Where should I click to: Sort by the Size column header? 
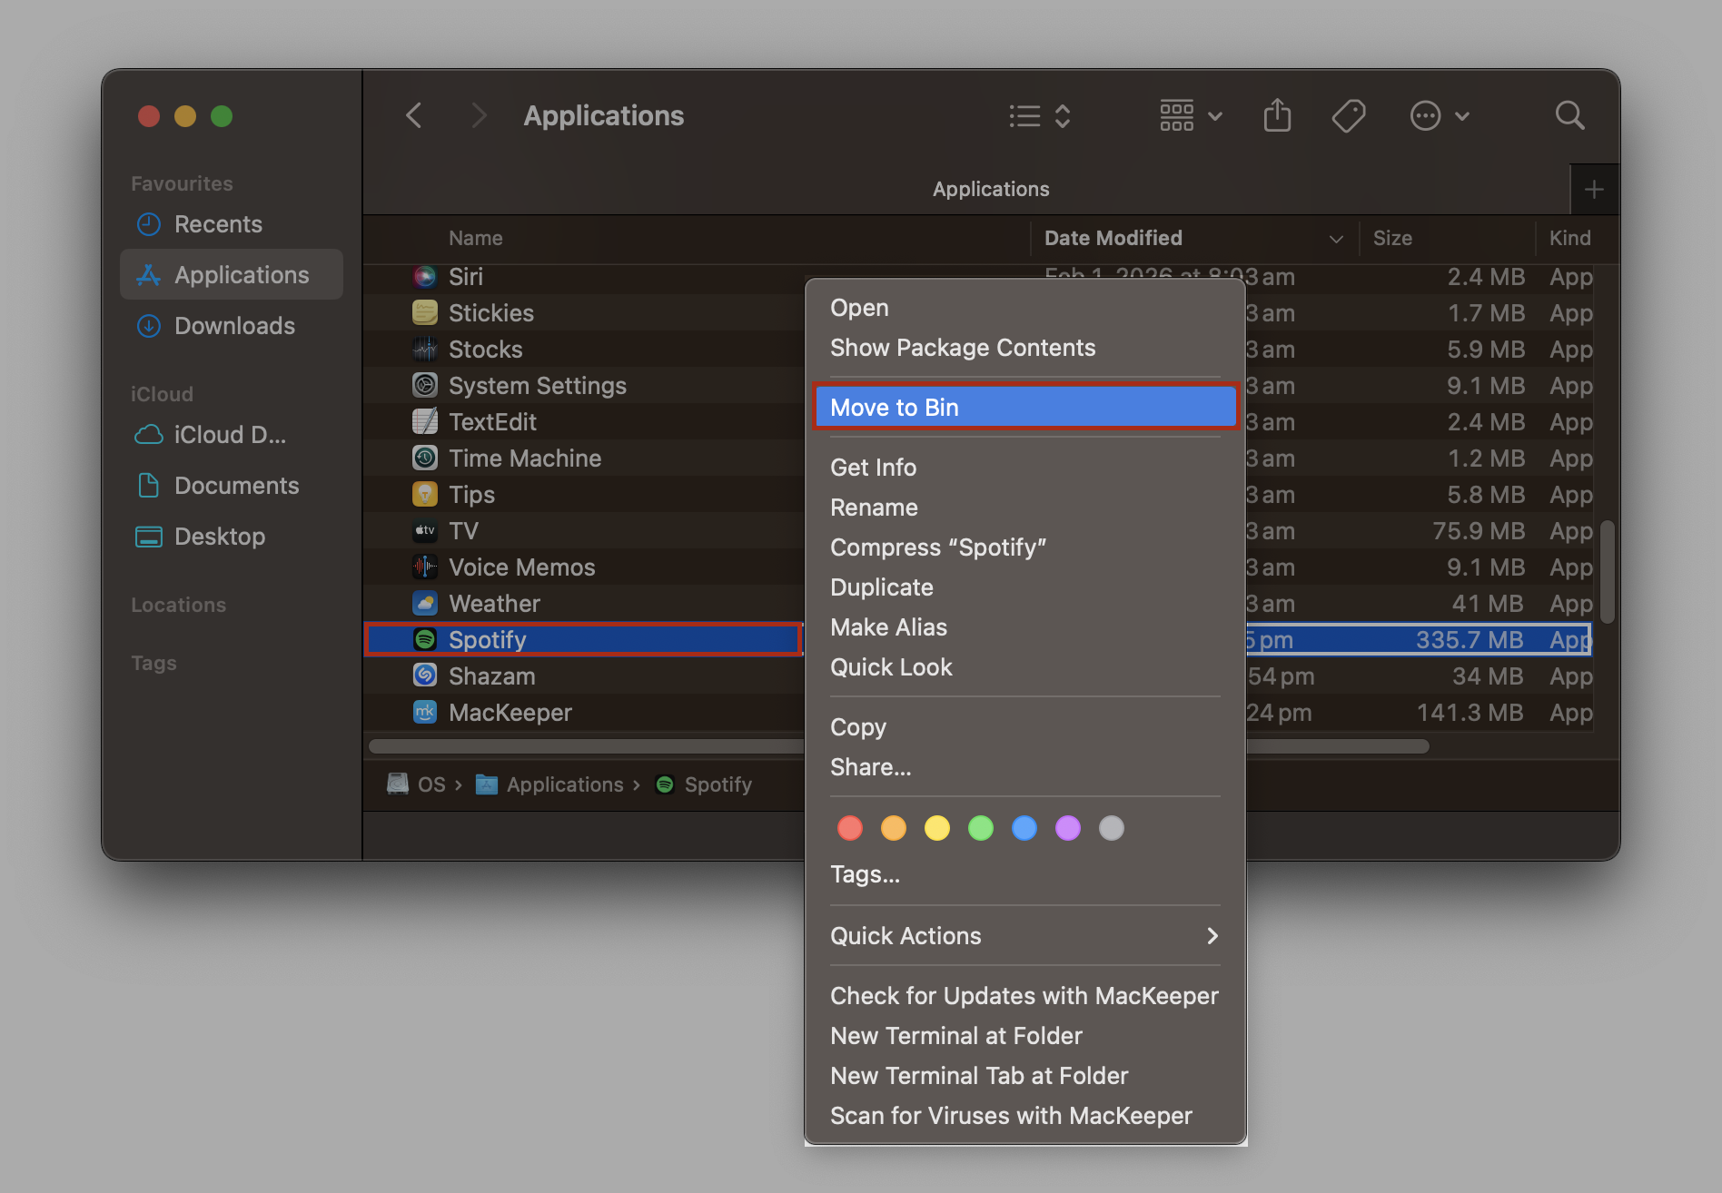[1392, 238]
